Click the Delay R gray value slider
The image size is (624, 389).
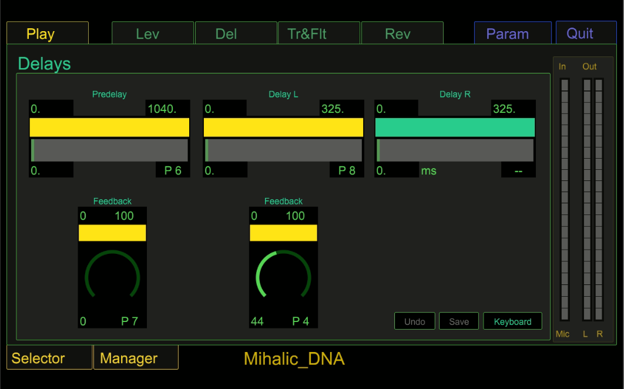click(x=455, y=150)
